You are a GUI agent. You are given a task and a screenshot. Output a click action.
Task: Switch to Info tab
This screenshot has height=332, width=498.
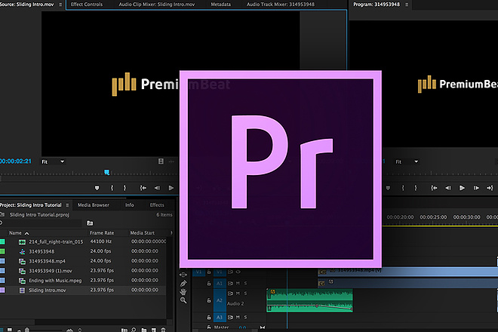(130, 205)
